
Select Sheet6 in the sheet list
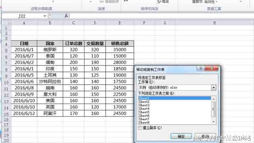(175, 116)
